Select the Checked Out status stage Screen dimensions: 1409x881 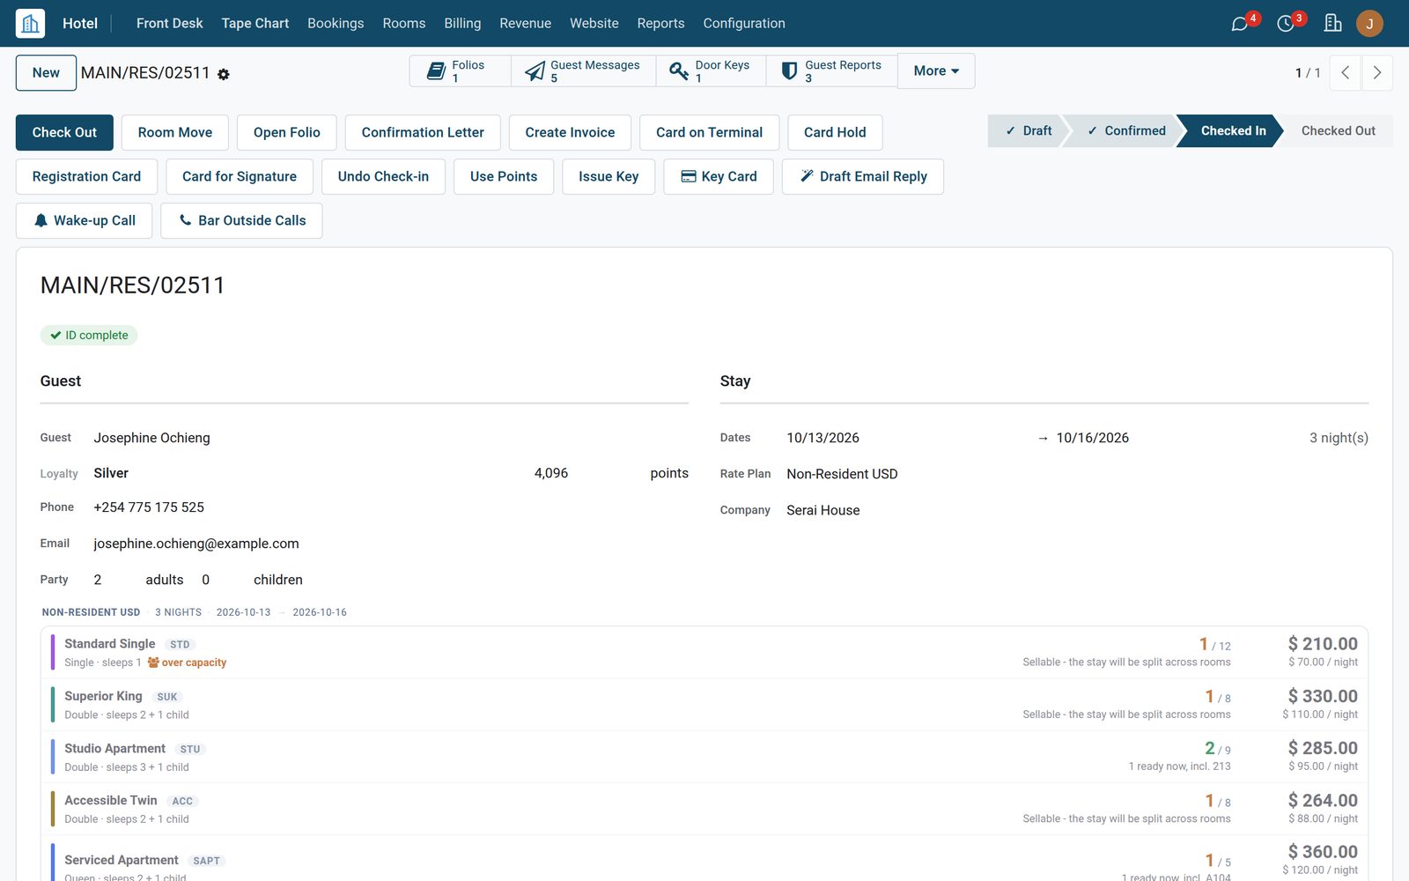(1338, 130)
